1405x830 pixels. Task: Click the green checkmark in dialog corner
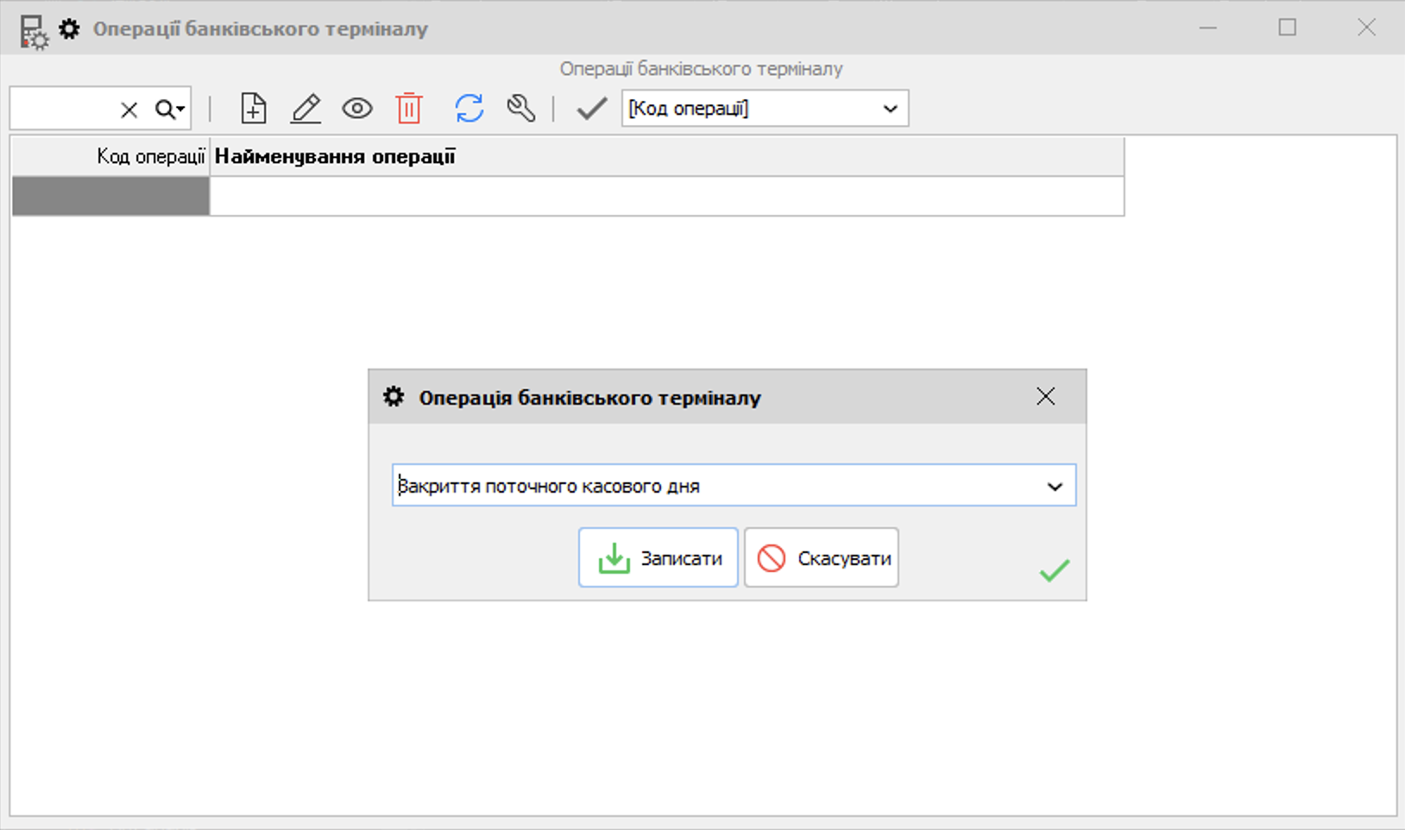coord(1054,570)
